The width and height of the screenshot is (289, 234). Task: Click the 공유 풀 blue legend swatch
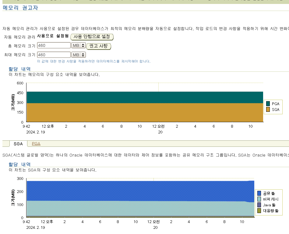pos(259,193)
